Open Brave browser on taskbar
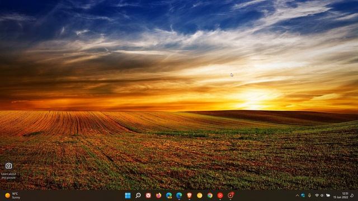Screen dimensions: 358x201 (x=189, y=195)
